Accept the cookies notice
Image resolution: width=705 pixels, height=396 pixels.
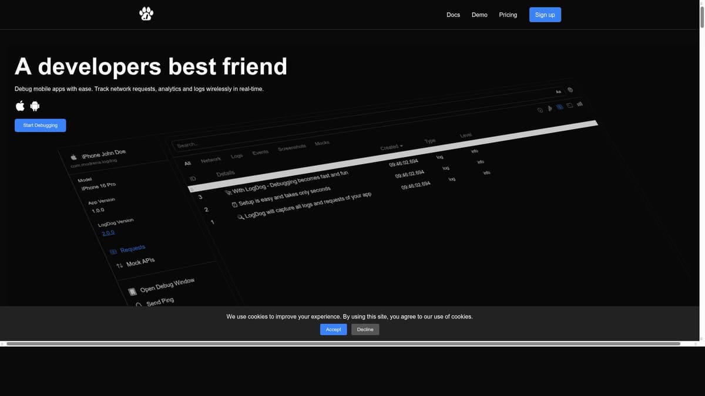coord(333,330)
